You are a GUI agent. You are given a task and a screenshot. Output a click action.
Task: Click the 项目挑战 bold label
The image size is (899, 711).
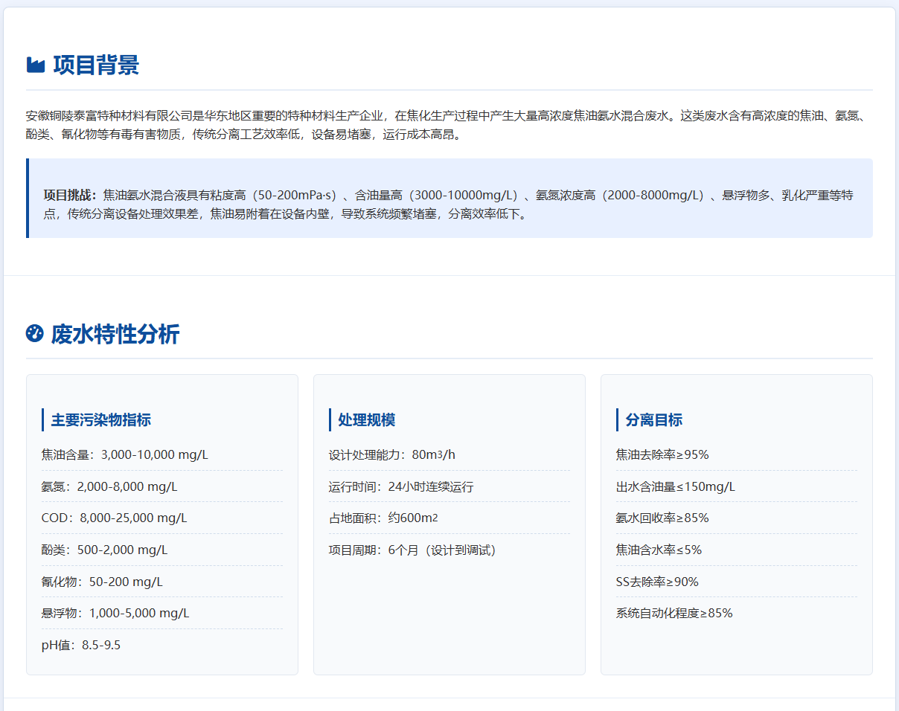point(70,196)
